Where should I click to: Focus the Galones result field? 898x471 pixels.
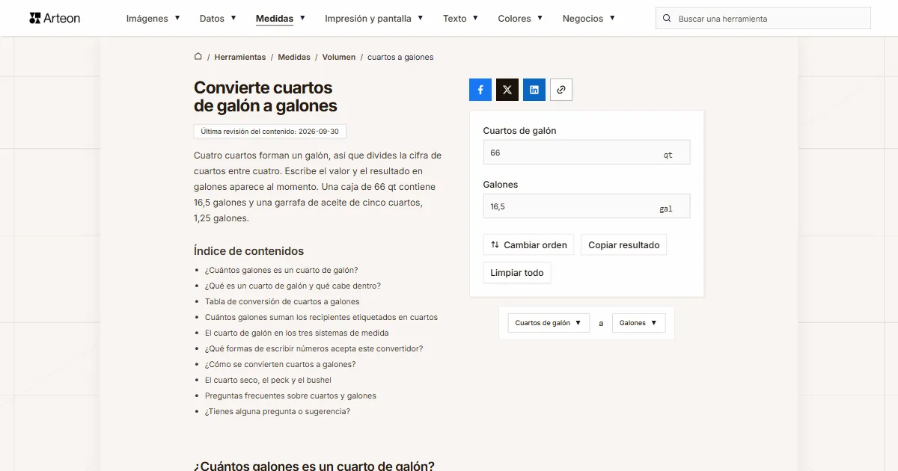pos(587,206)
